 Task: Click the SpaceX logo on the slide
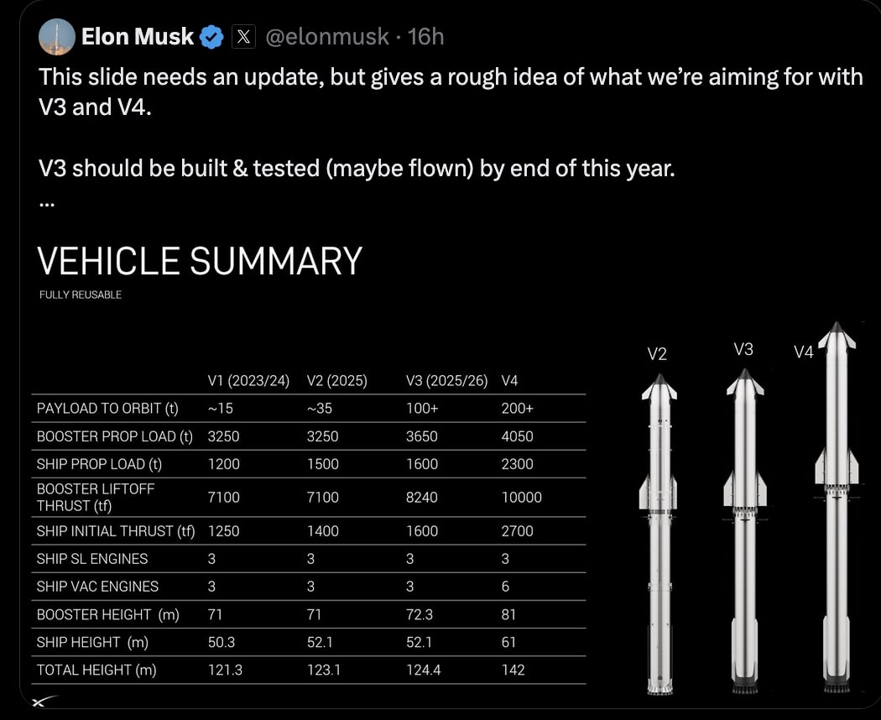tap(44, 702)
